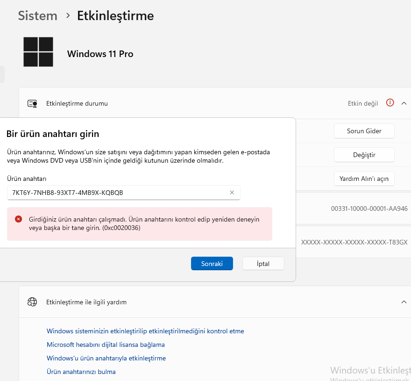Click the Sistem breadcrumb link
411x381 pixels.
37,16
